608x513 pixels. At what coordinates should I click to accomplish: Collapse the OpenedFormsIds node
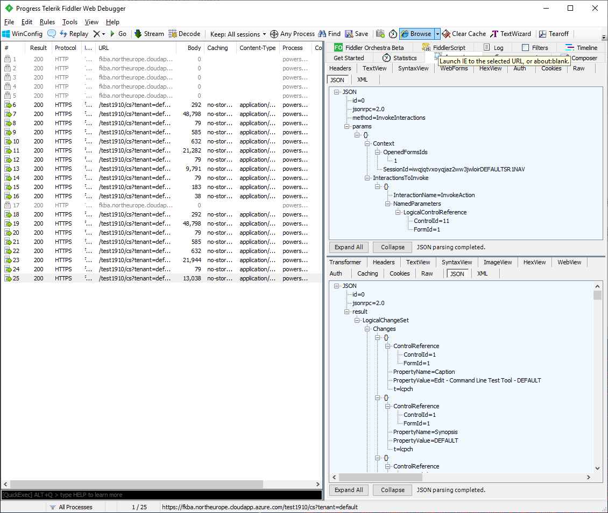tap(377, 152)
